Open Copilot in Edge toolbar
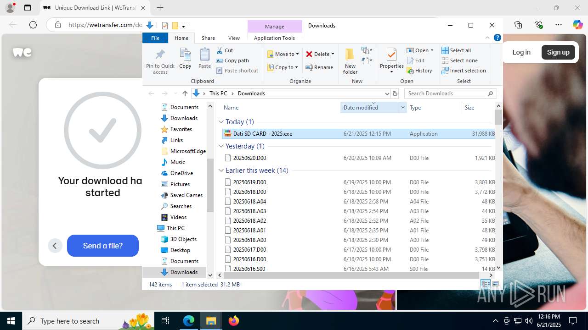 [x=577, y=25]
